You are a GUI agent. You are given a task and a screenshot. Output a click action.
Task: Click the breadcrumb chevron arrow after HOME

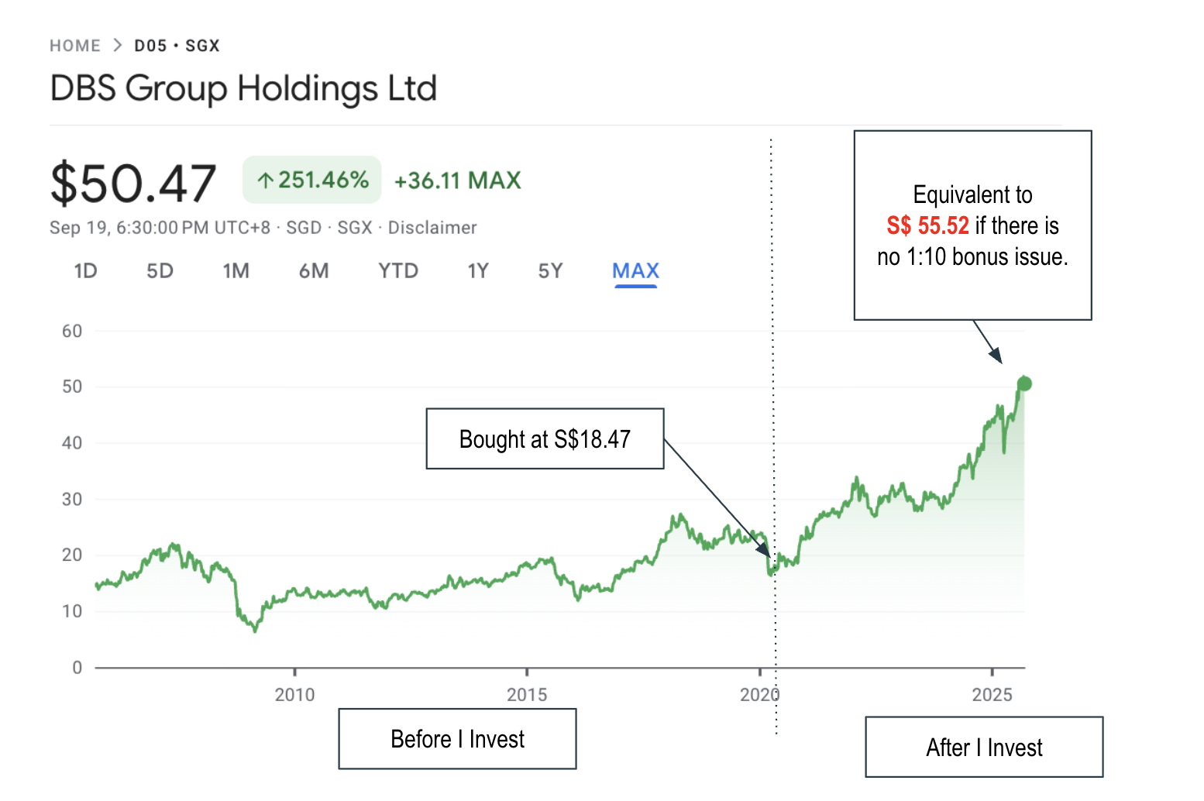click(118, 46)
